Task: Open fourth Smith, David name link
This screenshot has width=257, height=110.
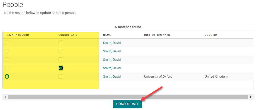Action: tap(112, 68)
